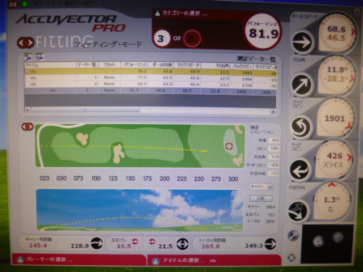Click the 初速 field showing 68.6
Image resolution: width=363 pixels, height=272 pixels.
coord(273,140)
